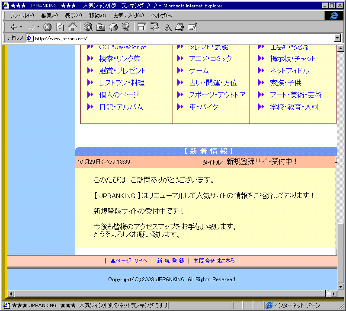Select the 新規登録サイト受付中！ news title text
The image size is (346, 311).
click(262, 162)
